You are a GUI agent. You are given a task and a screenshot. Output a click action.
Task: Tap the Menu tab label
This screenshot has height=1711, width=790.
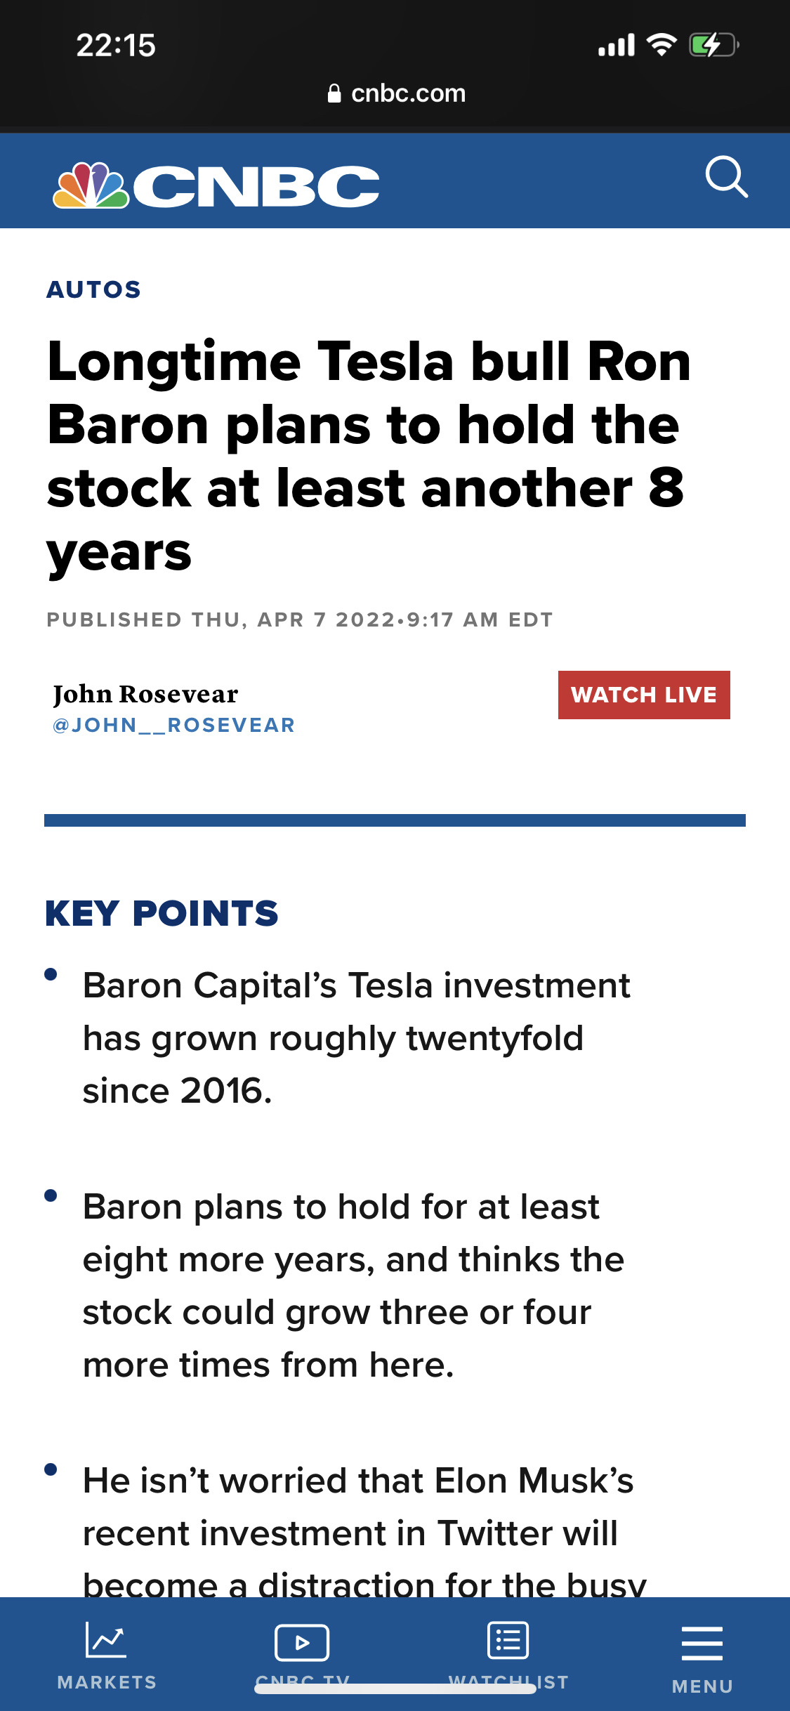702,1686
